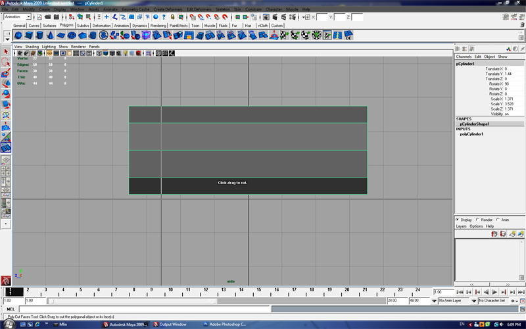Click the polygon torus shelf icon
Viewport: 526px width, 329px height.
(x=72, y=36)
